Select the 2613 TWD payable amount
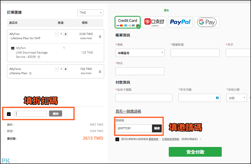Viewport: 251px width, 164px height. point(93,138)
